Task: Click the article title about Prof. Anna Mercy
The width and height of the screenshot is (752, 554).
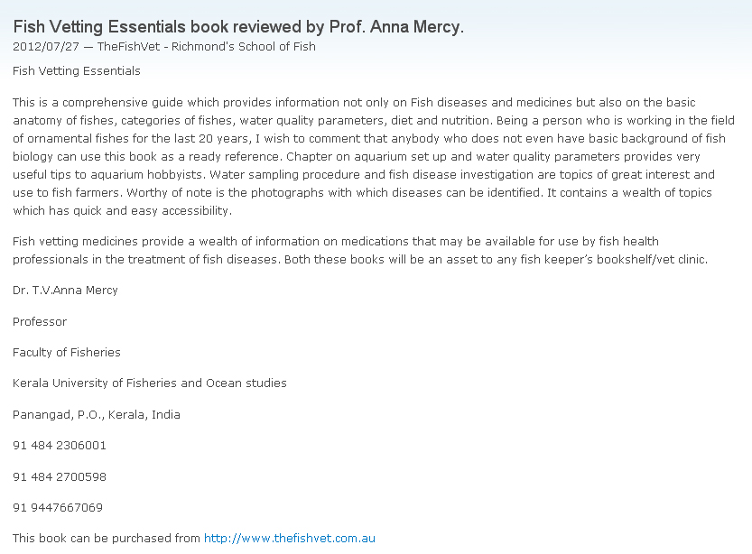Action: [238, 27]
